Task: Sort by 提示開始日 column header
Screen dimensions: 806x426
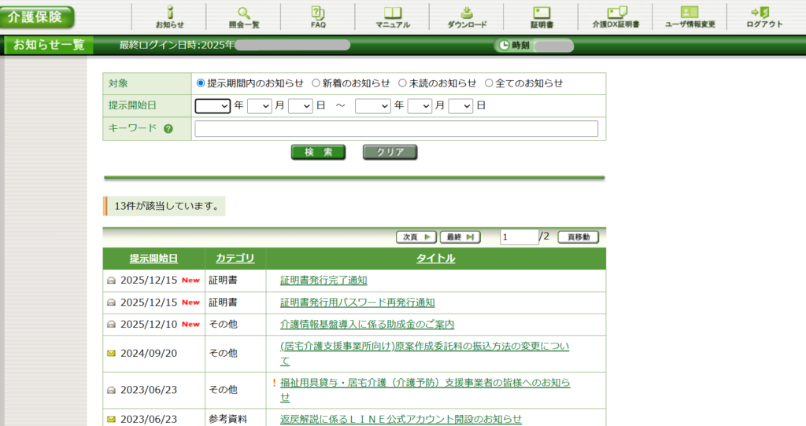Action: click(x=153, y=258)
